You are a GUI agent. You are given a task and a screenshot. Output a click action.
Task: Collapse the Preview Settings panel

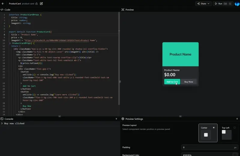pyautogui.click(x=237, y=119)
